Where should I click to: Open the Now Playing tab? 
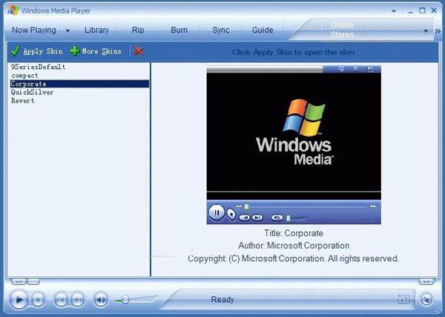pyautogui.click(x=34, y=30)
